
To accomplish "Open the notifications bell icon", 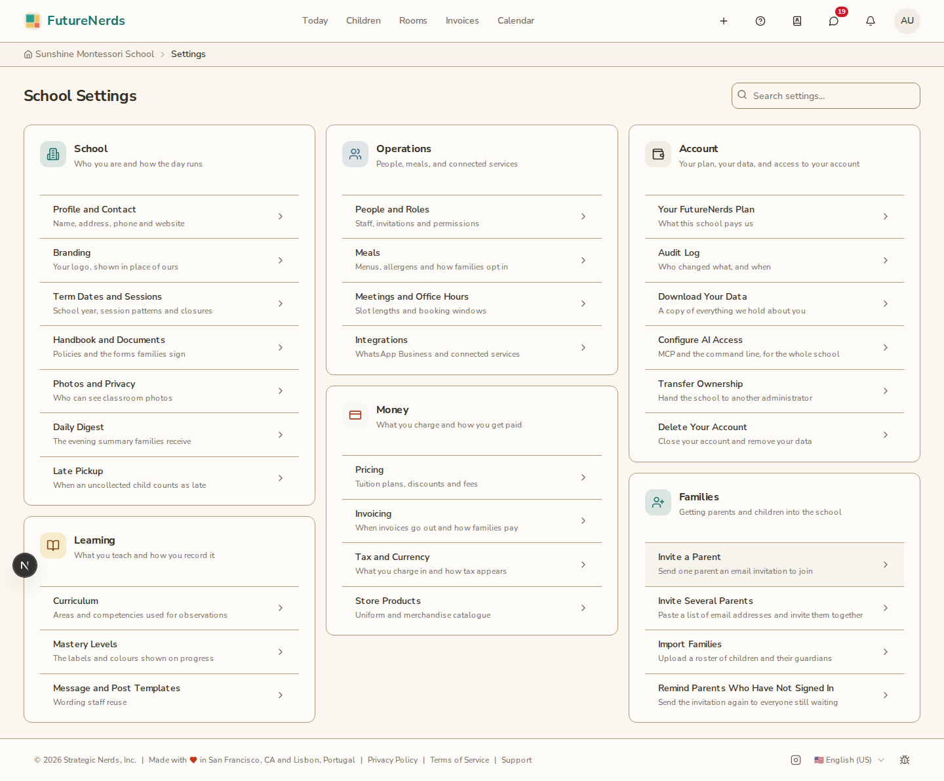I will tap(871, 21).
